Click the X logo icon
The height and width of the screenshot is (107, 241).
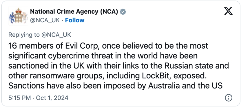(x=228, y=11)
